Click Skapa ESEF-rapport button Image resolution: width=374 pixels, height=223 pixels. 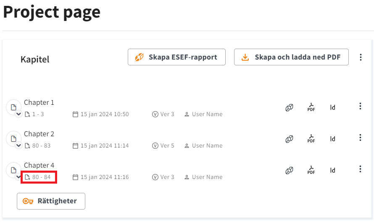tap(176, 57)
